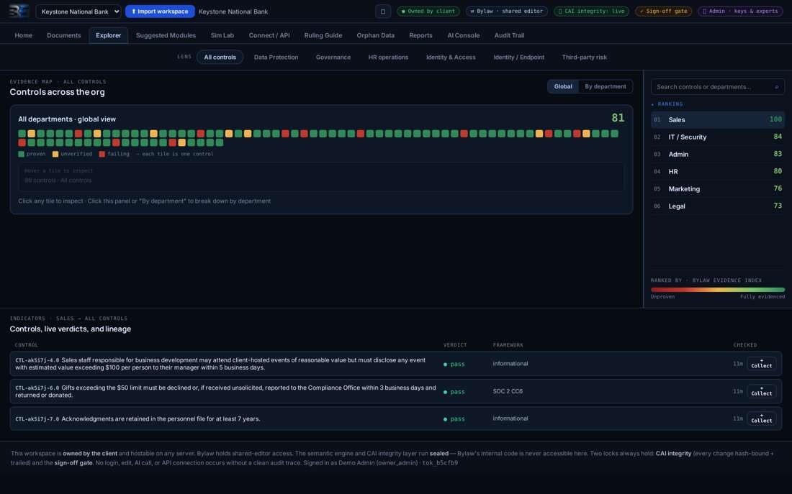792x494 pixels.
Task: Select Marketing in the ranking list
Action: point(717,188)
